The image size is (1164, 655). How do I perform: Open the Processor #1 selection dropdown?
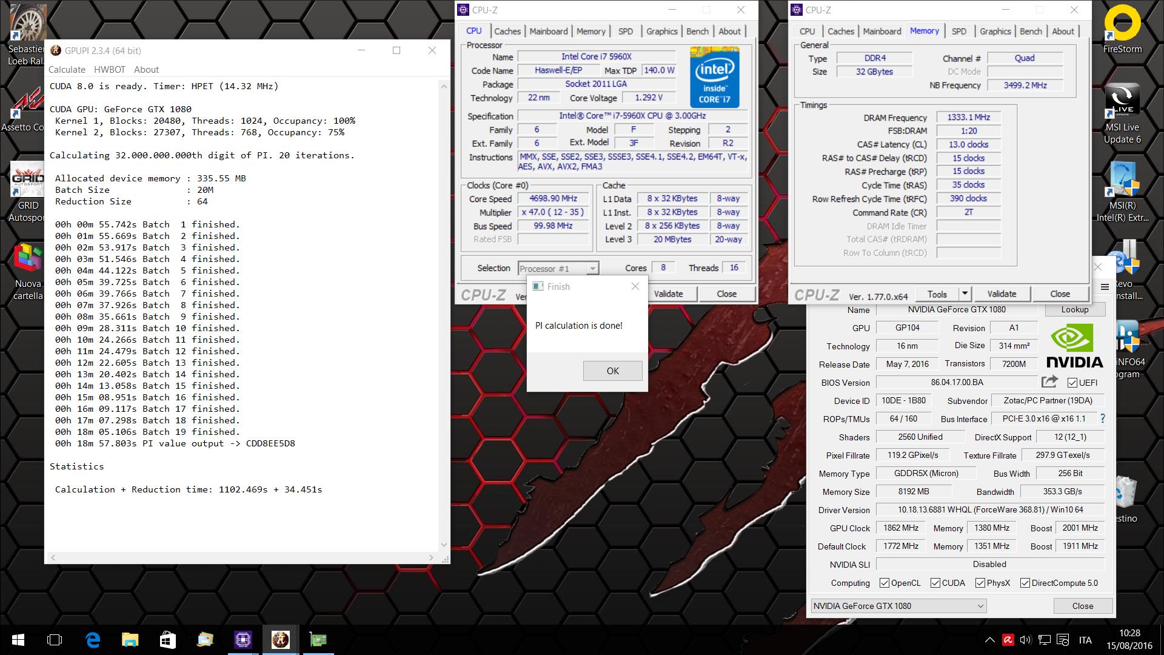558,268
